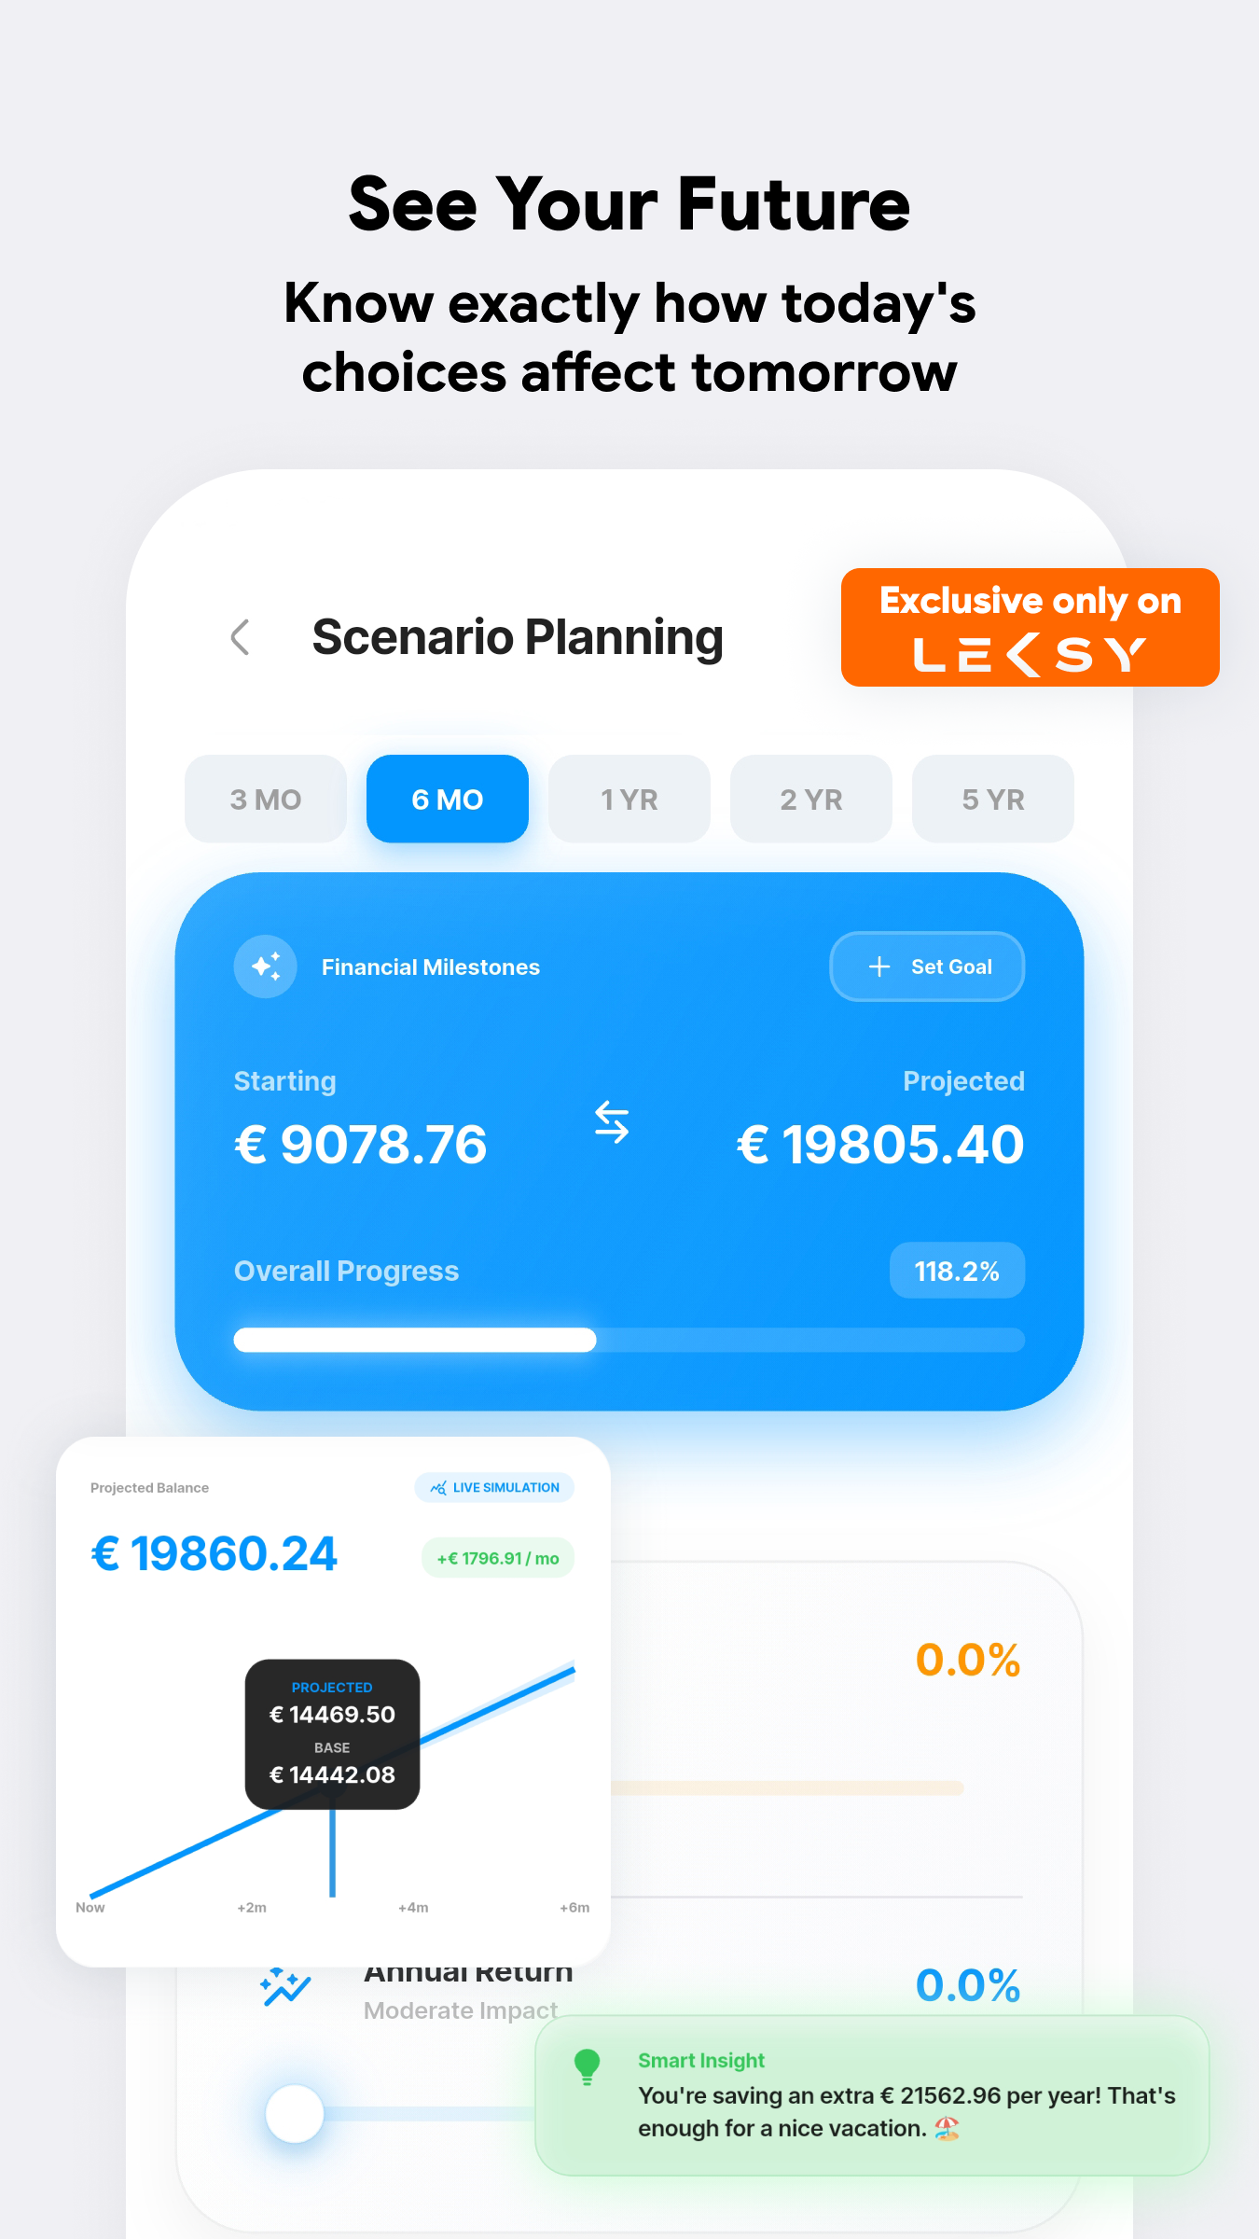Viewport: 1259px width, 2239px height.
Task: Click the Set Goal button
Action: 926,967
